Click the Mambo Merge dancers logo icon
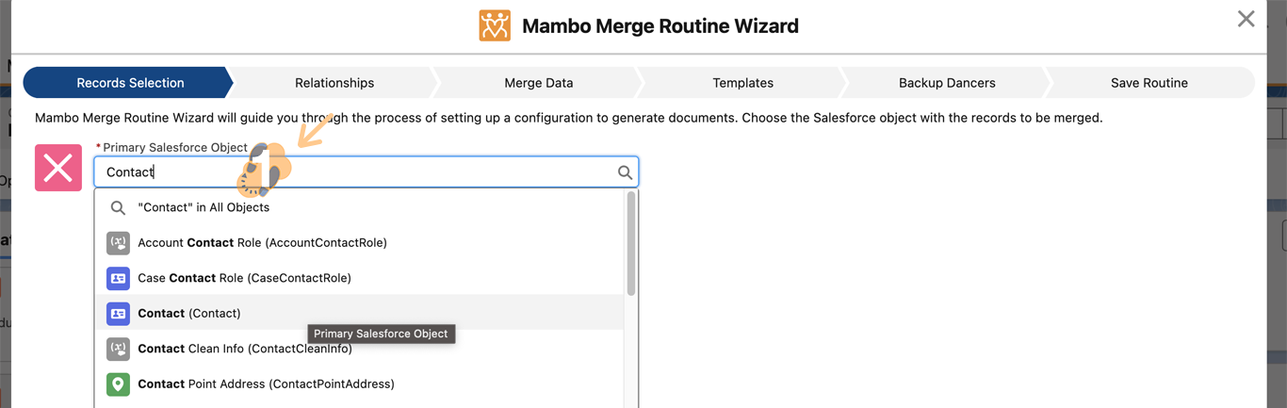 [x=495, y=25]
